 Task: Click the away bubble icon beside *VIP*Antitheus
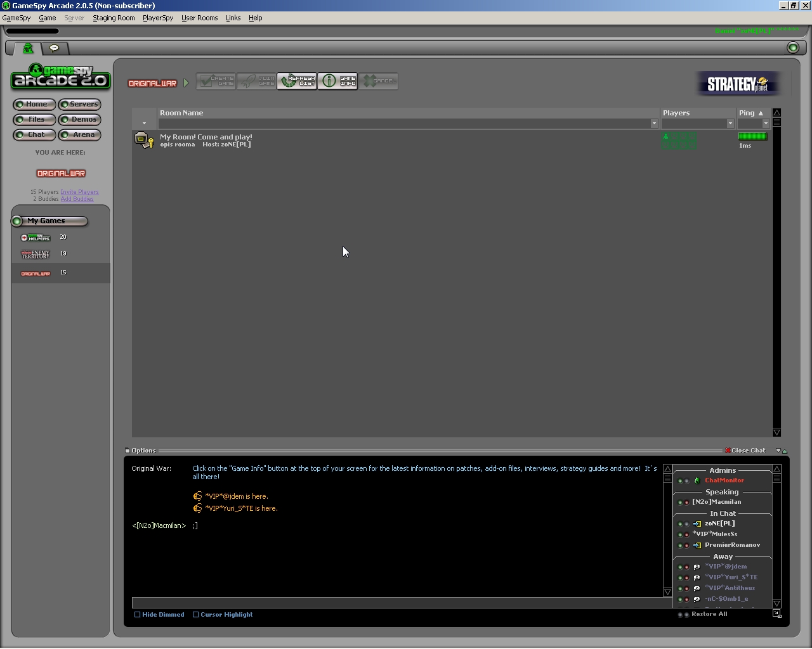point(697,588)
